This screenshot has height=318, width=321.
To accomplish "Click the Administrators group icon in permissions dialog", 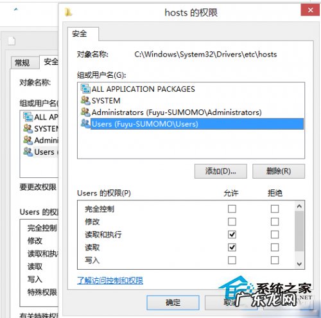I will [x=85, y=112].
